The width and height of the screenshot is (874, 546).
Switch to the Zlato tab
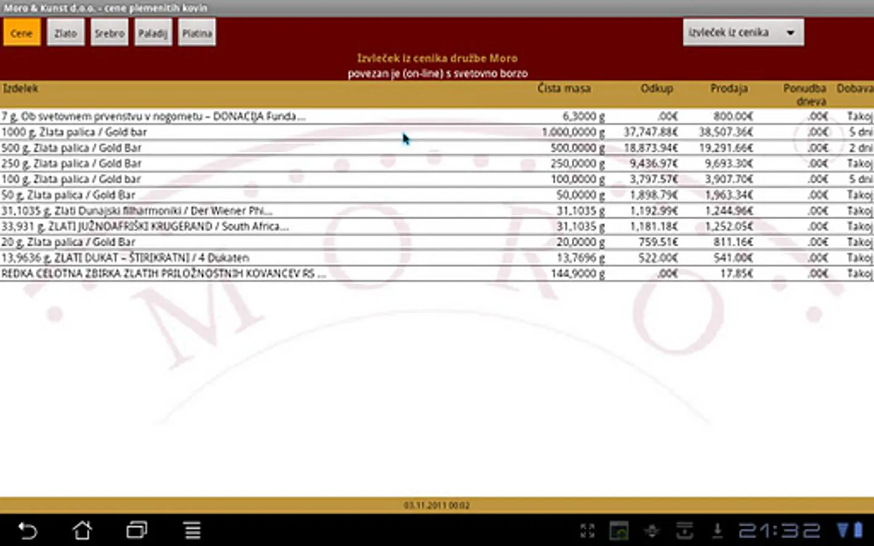pyautogui.click(x=66, y=33)
